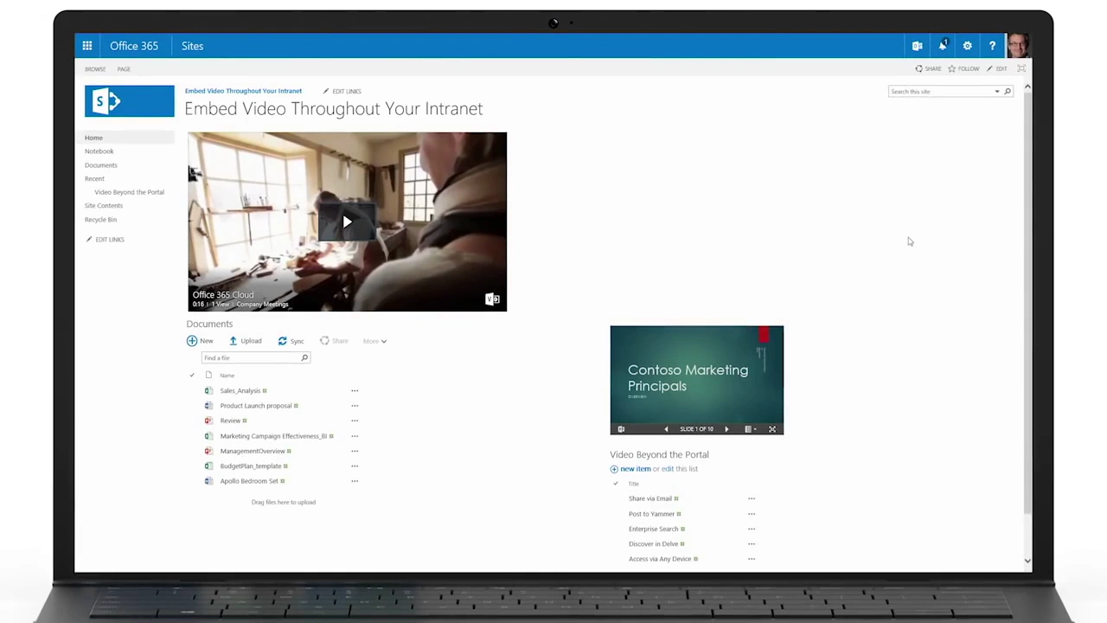1107x623 pixels.
Task: Click EDIT LINKS beside the site title
Action: pos(342,91)
